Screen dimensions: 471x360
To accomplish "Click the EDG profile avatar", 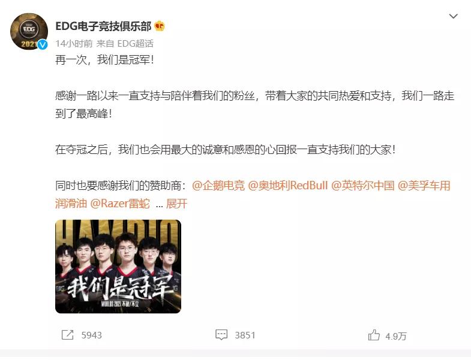I will pyautogui.click(x=29, y=31).
